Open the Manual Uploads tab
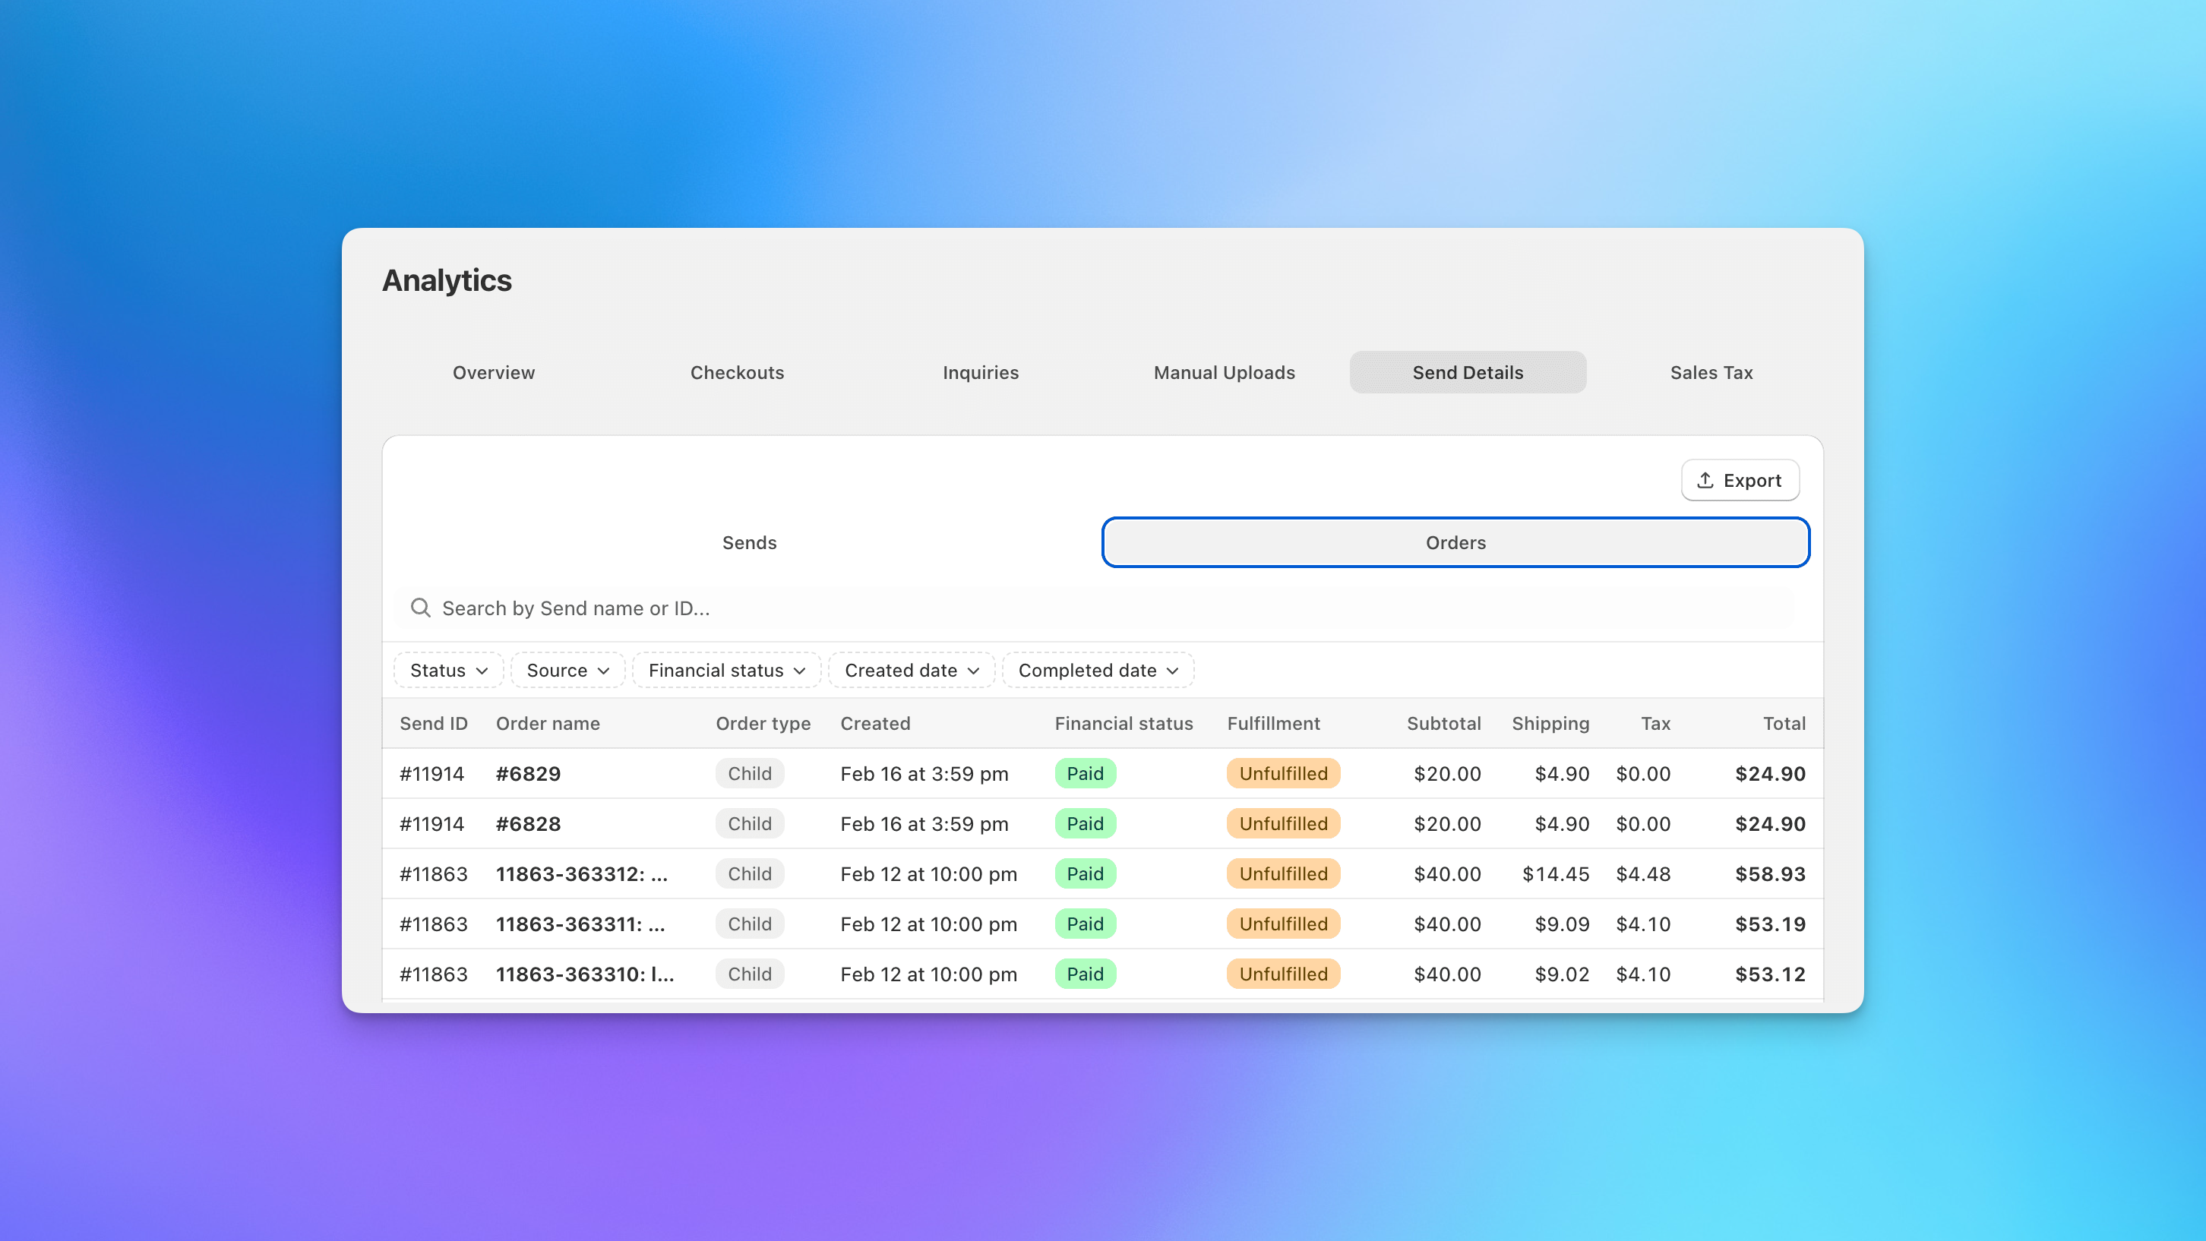 click(1224, 371)
